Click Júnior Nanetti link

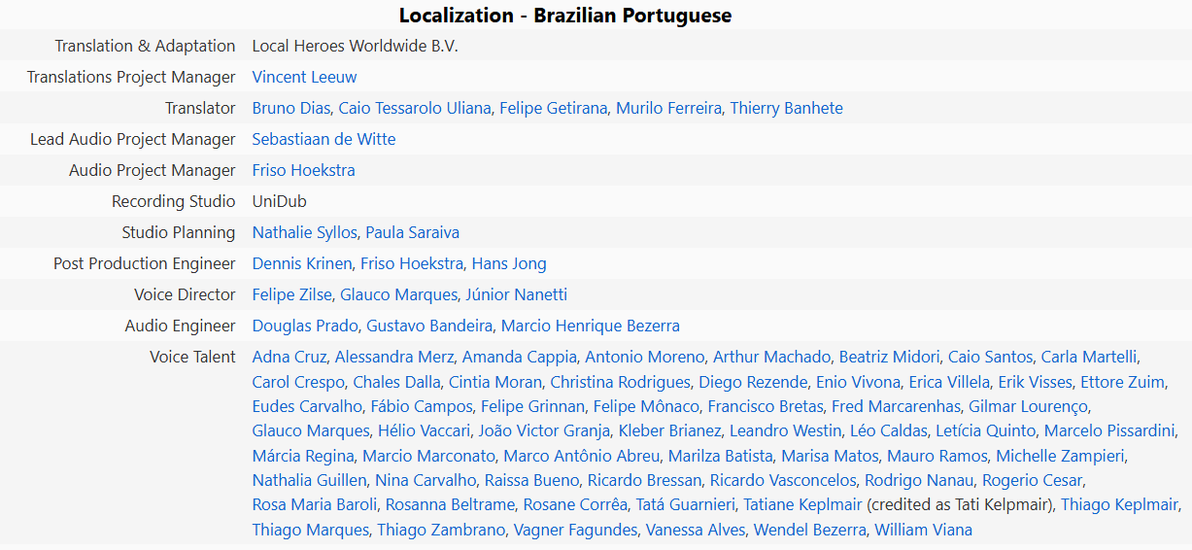coord(517,294)
